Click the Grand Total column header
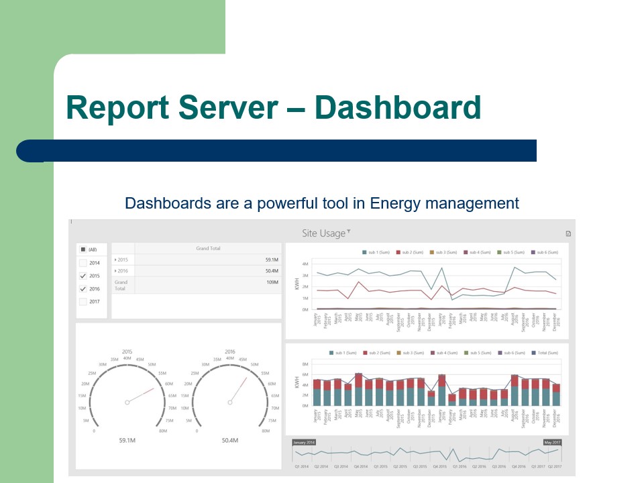This screenshot has height=483, width=644. click(208, 248)
